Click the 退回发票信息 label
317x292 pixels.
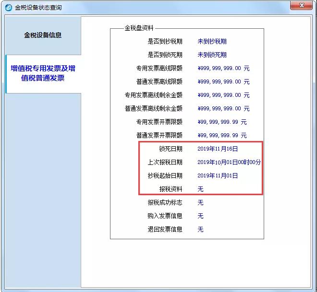click(x=165, y=230)
